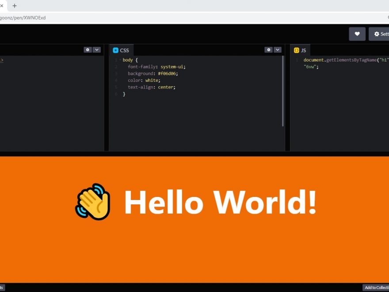Expand the HTML panel chevron menu
389x292 pixels.
click(97, 50)
